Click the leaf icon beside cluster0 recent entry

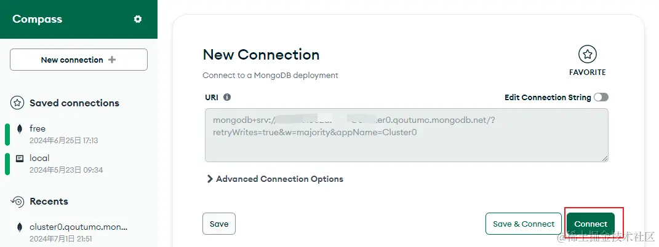(x=19, y=228)
